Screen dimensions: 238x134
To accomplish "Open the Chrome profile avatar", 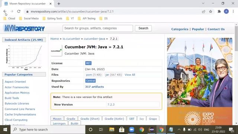I will tap(226, 12).
